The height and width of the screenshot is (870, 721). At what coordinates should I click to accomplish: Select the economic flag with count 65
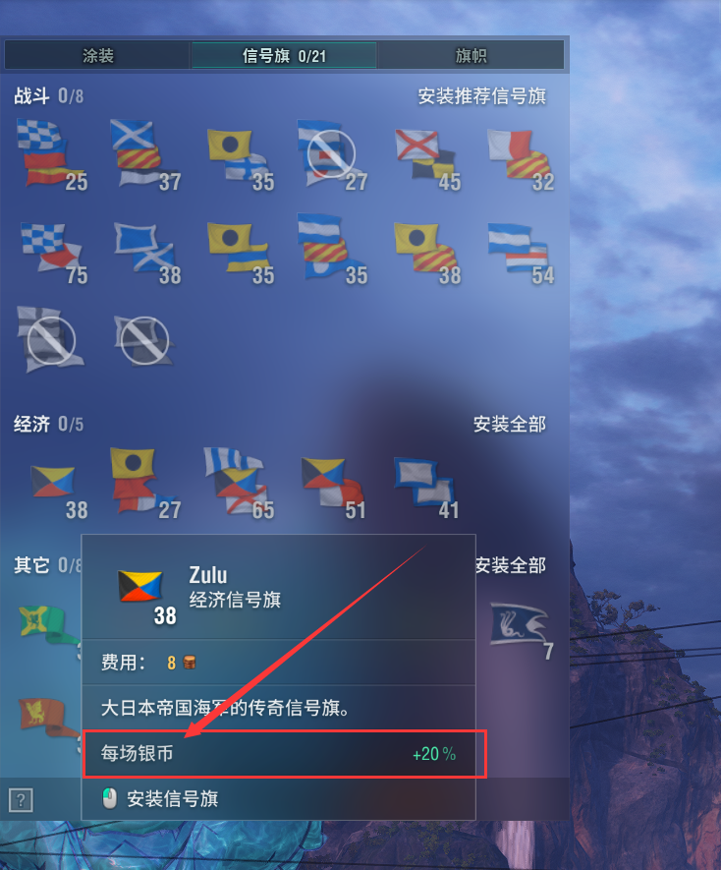tap(239, 483)
